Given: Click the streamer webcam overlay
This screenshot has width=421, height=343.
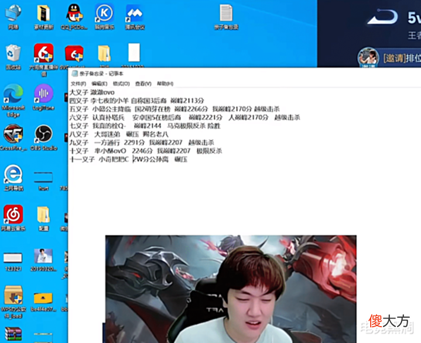Looking at the screenshot, I should pos(231,289).
